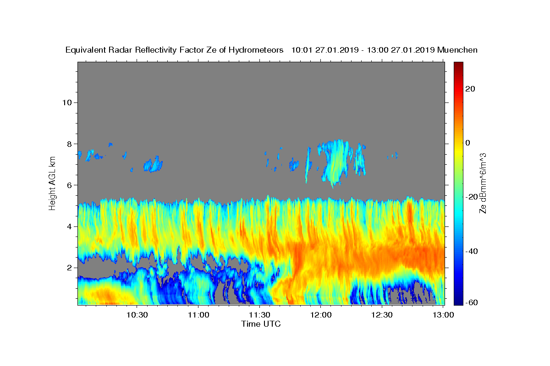Click the dark red top of colorbar
The width and height of the screenshot is (550, 366).
click(x=458, y=65)
